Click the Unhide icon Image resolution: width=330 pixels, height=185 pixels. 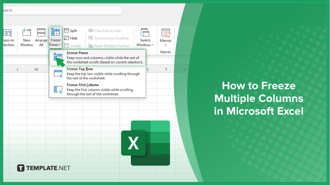pos(66,46)
